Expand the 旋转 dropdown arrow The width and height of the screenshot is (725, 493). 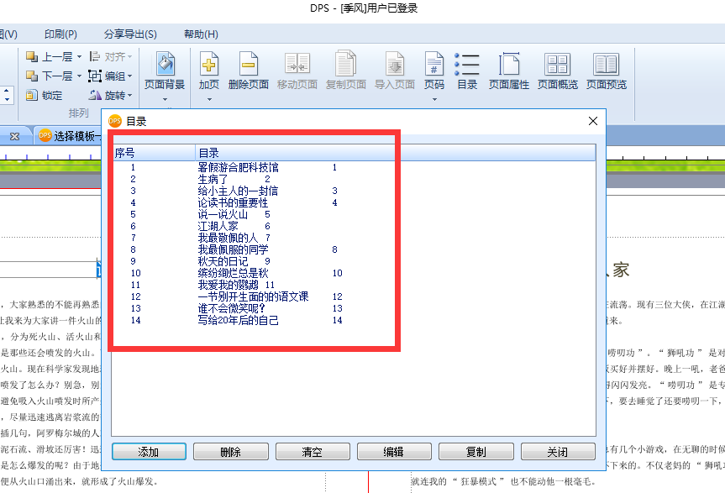[x=130, y=96]
